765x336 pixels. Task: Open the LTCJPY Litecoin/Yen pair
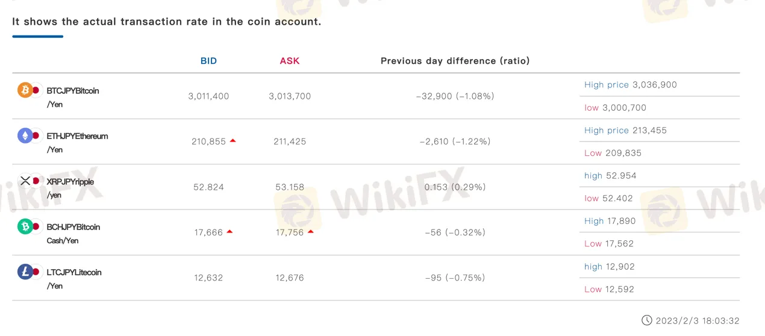point(74,279)
